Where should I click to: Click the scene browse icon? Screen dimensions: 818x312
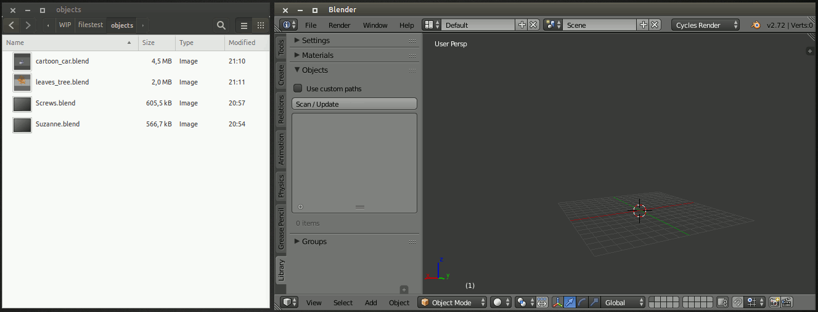[553, 25]
